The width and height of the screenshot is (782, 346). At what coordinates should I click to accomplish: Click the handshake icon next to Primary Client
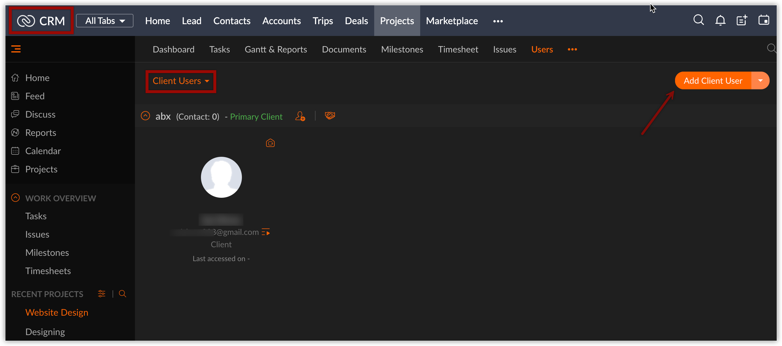(330, 116)
